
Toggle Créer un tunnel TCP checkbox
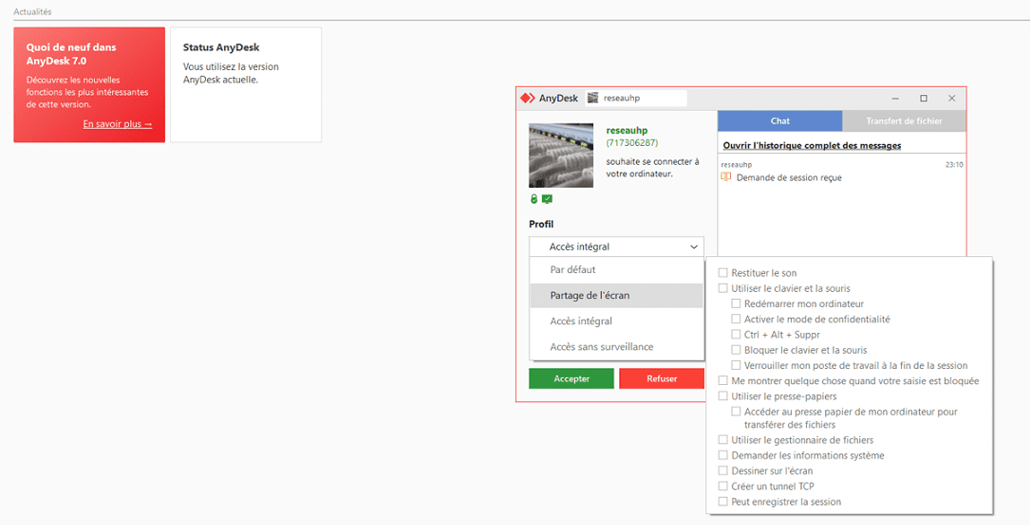[723, 486]
